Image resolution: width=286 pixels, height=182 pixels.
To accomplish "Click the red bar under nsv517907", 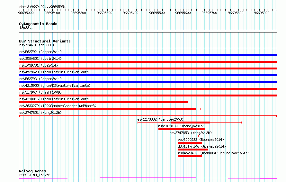I will tap(148, 96).
